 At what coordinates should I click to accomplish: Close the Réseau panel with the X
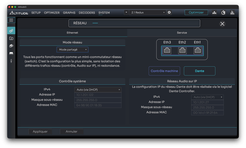tap(222, 24)
